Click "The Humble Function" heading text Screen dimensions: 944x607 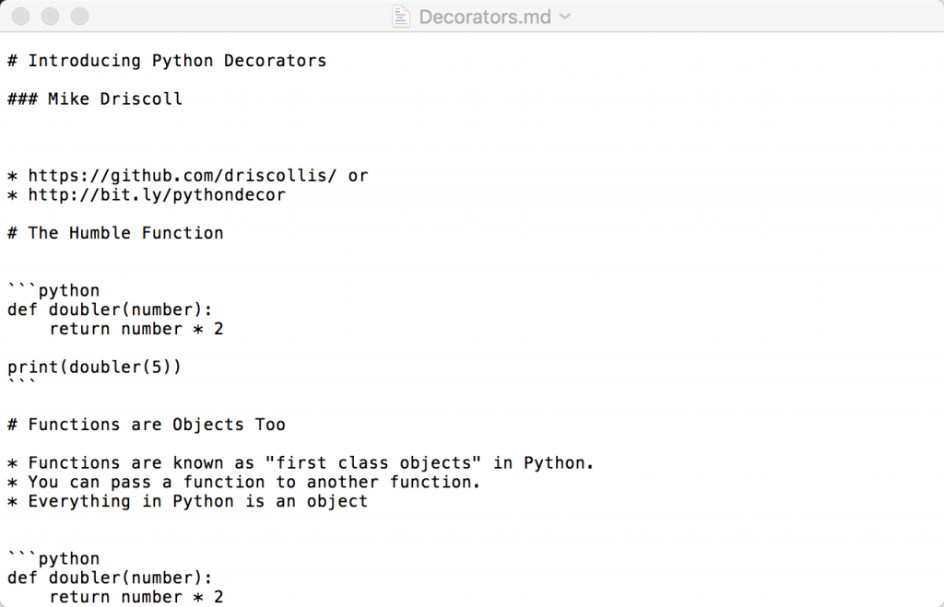[x=125, y=233]
